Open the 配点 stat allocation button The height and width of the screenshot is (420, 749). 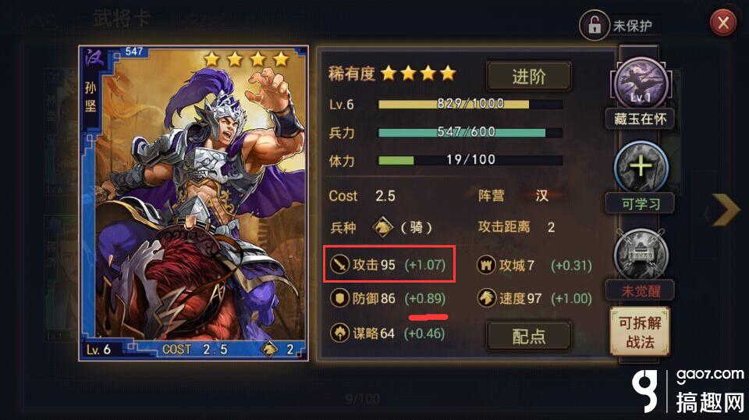point(529,336)
